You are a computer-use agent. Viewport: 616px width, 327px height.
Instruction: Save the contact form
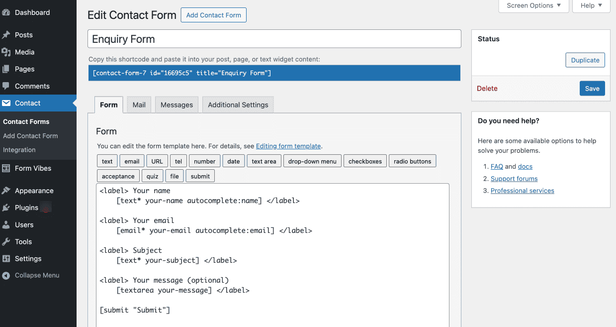click(592, 88)
